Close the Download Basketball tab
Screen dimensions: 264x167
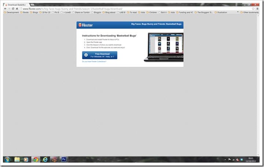point(28,5)
